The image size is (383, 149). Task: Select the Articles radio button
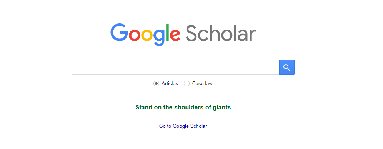tap(157, 84)
